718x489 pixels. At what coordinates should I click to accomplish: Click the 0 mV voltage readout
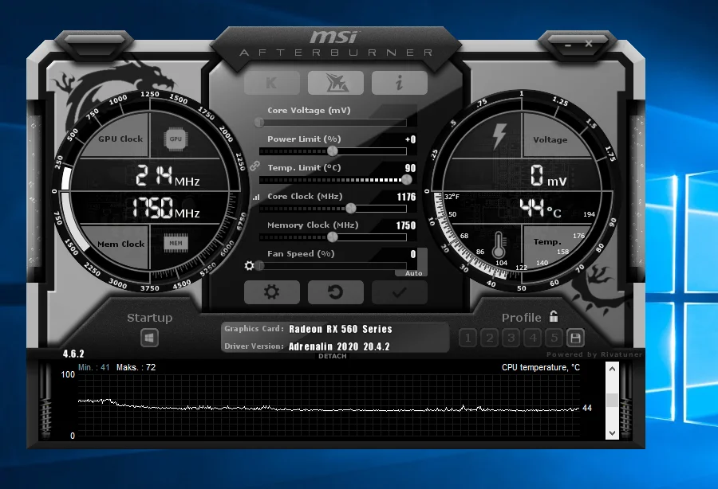pos(548,176)
